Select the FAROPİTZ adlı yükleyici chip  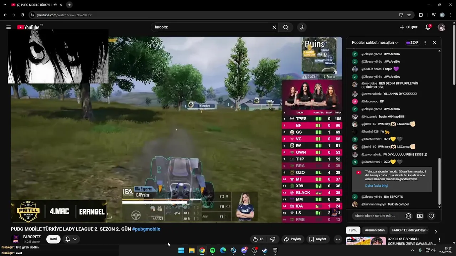tap(410, 230)
